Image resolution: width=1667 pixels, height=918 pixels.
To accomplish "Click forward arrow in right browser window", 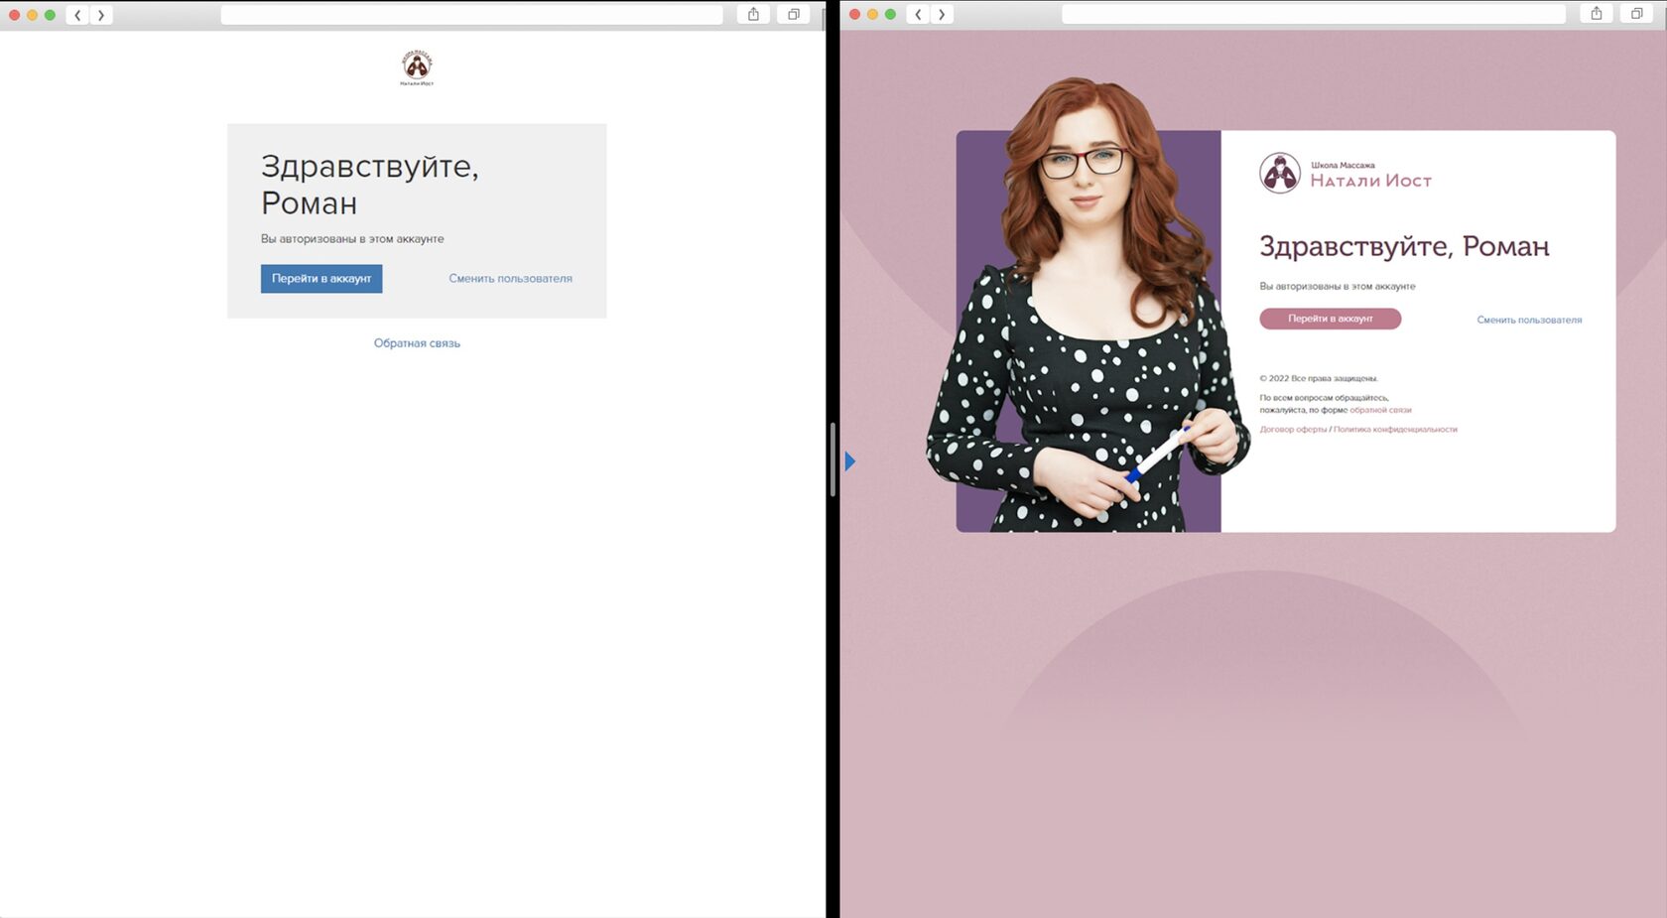I will click(942, 14).
